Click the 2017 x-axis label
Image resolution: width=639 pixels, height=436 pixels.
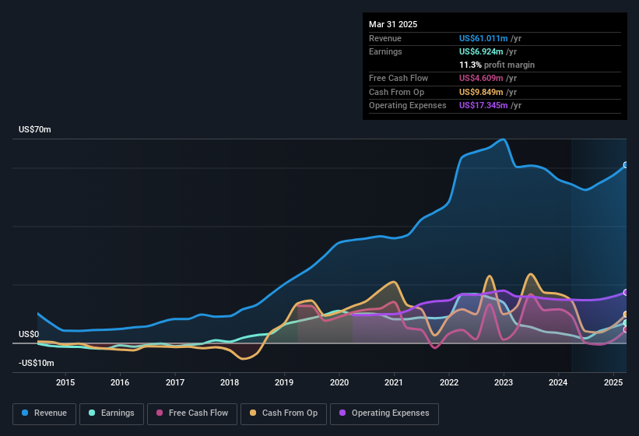(175, 382)
